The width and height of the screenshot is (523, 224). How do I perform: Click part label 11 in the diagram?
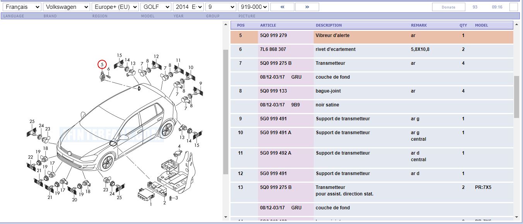pyautogui.click(x=178, y=60)
